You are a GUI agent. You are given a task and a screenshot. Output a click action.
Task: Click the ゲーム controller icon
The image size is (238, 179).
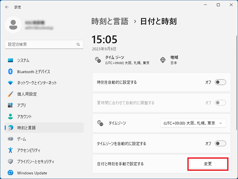click(x=10, y=139)
